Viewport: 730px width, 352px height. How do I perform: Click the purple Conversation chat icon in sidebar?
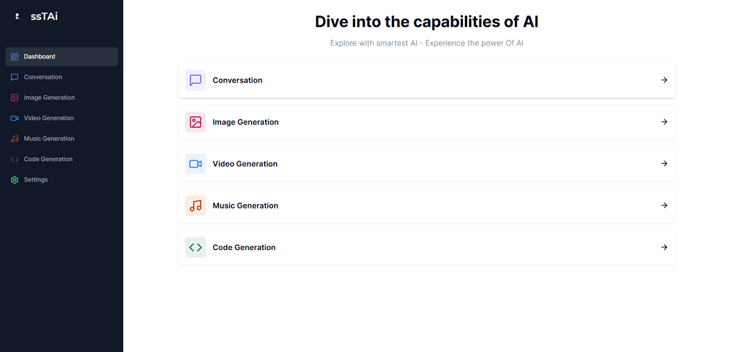[15, 77]
